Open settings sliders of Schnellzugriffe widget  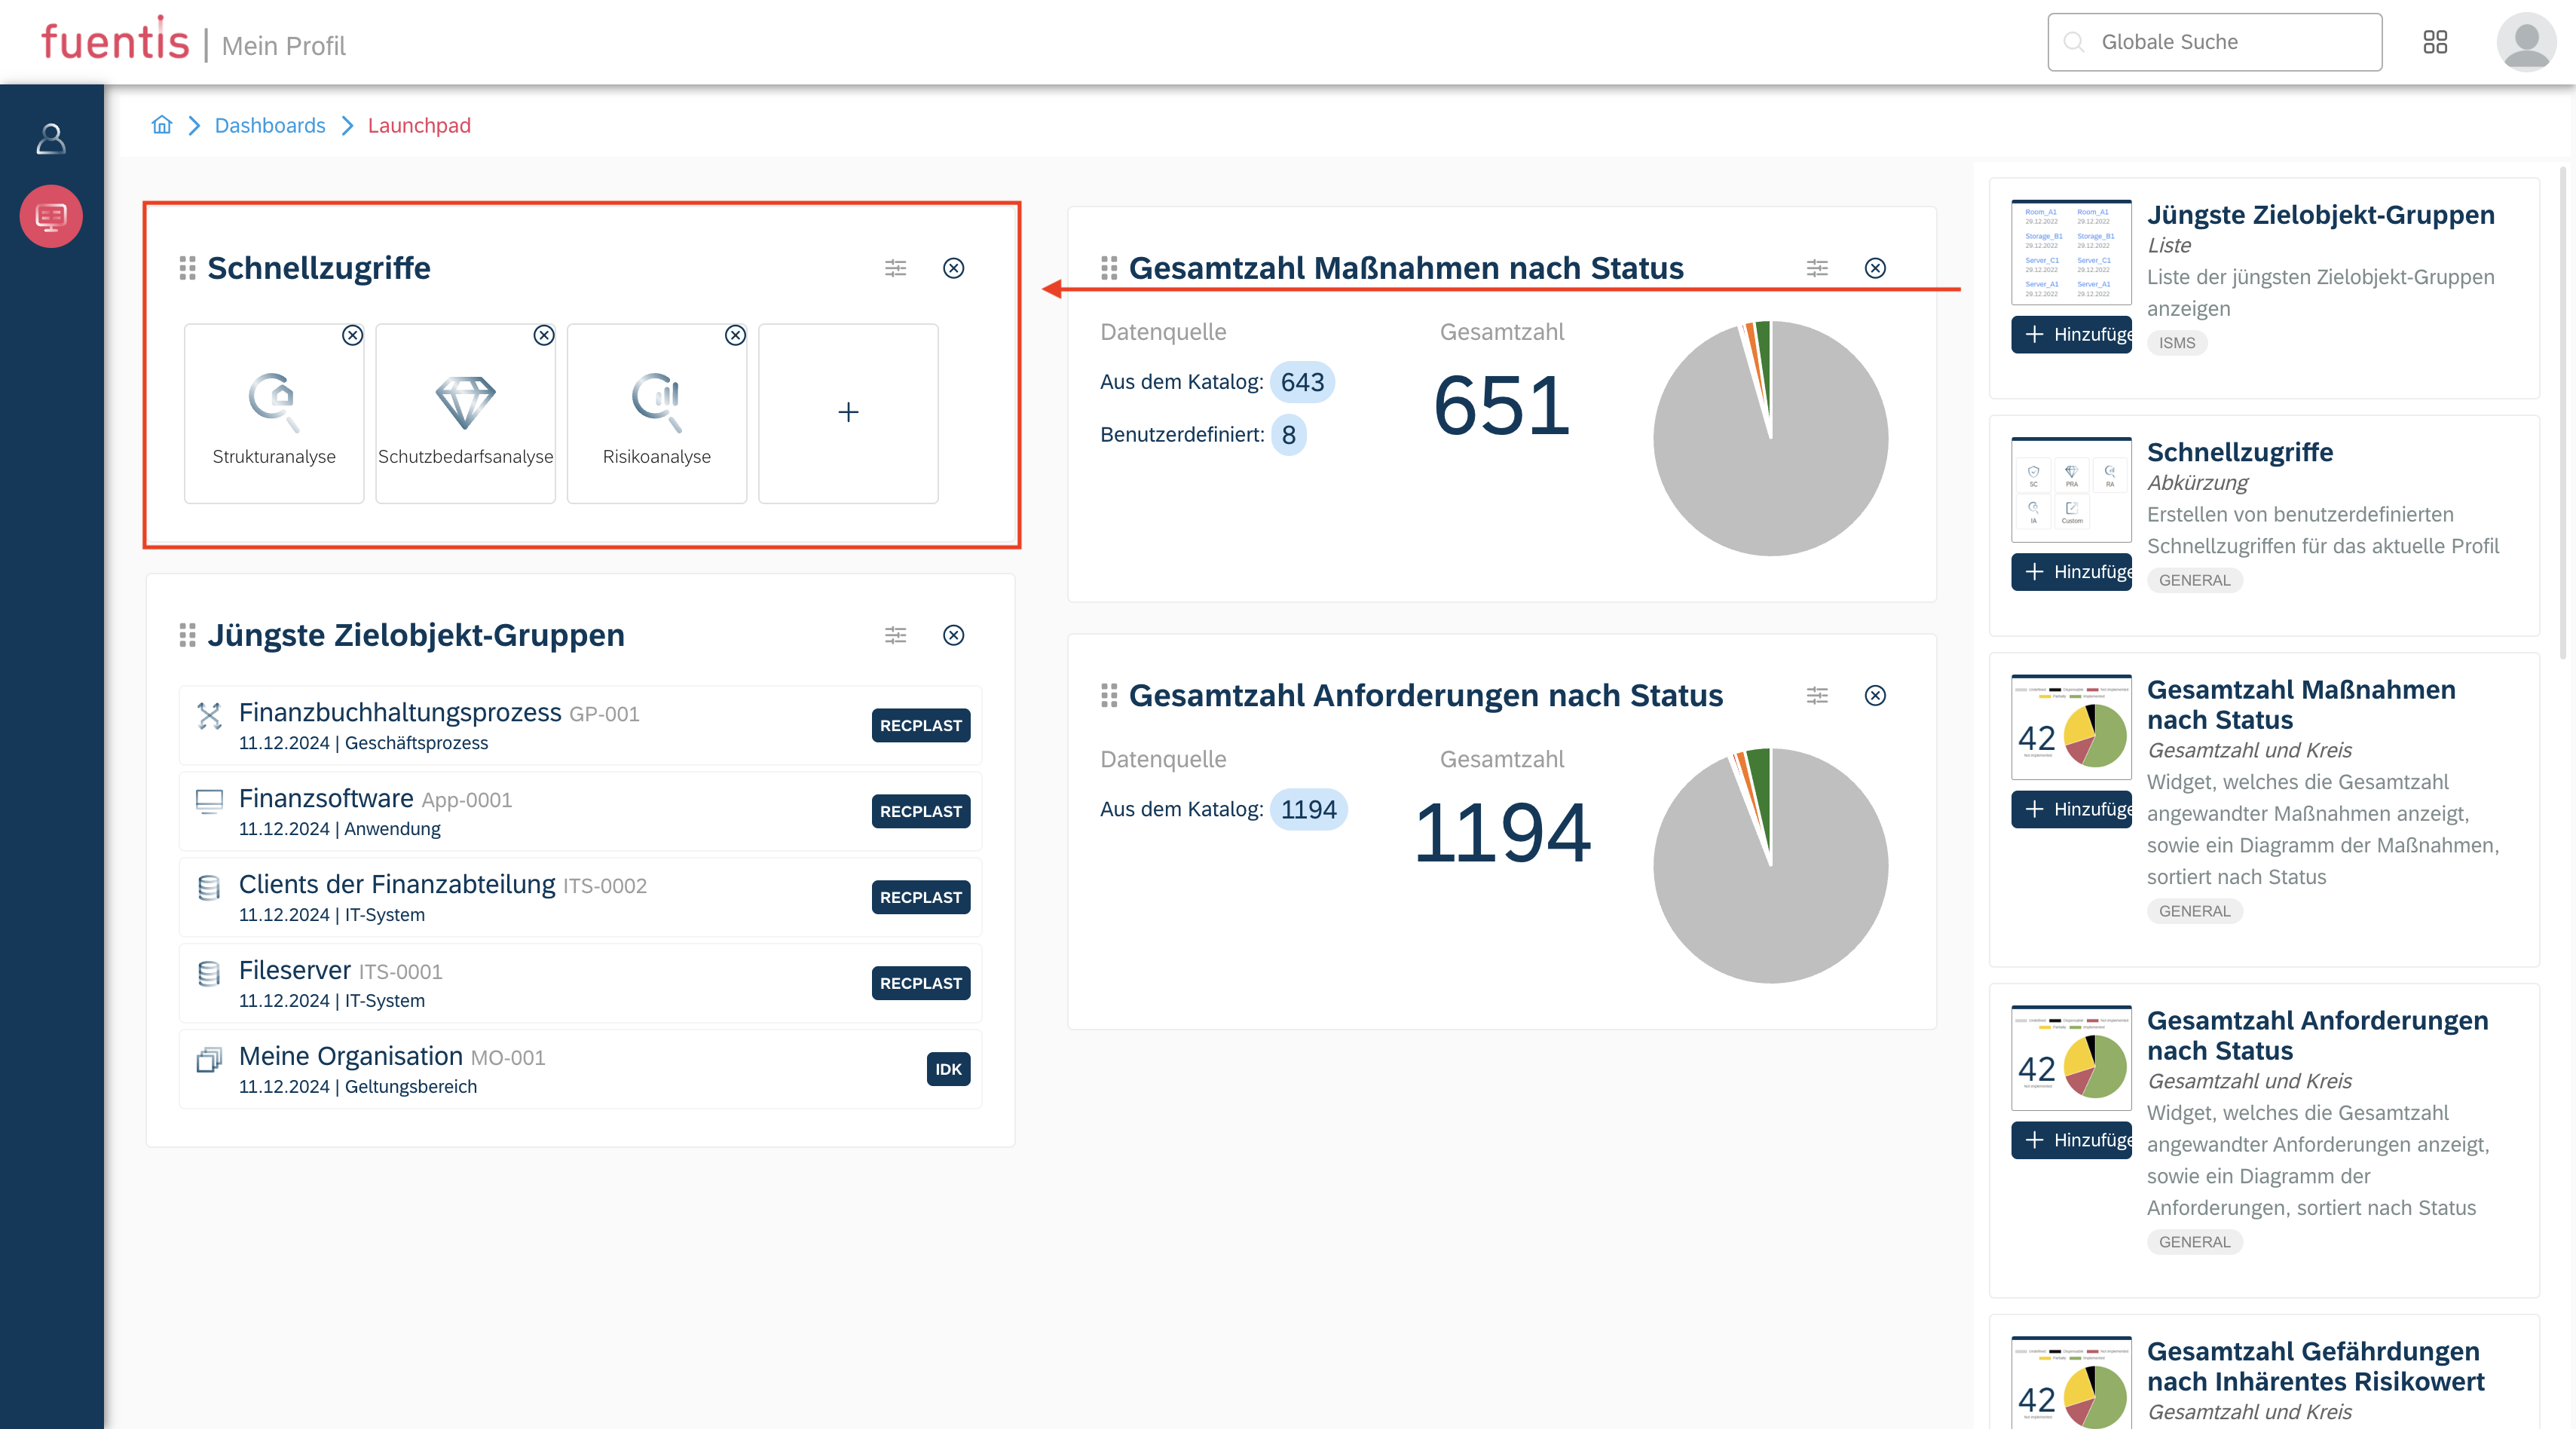coord(895,268)
